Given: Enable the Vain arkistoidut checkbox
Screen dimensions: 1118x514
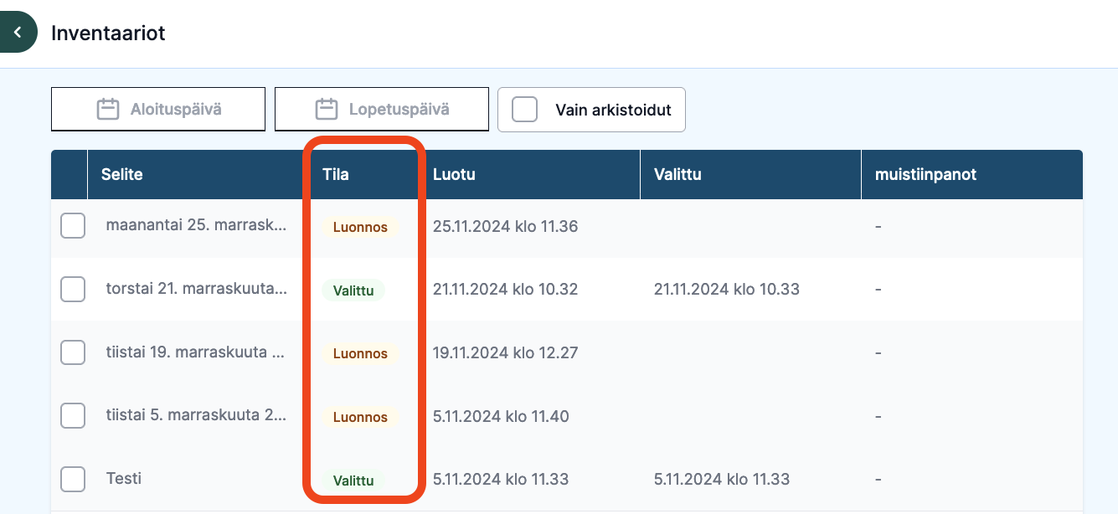Looking at the screenshot, I should pyautogui.click(x=525, y=110).
